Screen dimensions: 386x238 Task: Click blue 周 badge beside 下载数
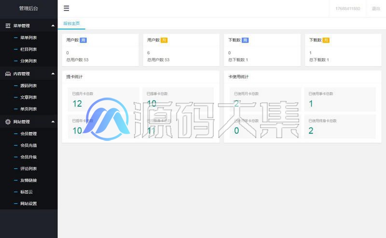[245, 40]
